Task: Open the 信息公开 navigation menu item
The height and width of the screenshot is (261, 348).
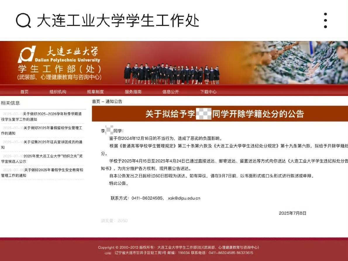Action: coord(170,92)
